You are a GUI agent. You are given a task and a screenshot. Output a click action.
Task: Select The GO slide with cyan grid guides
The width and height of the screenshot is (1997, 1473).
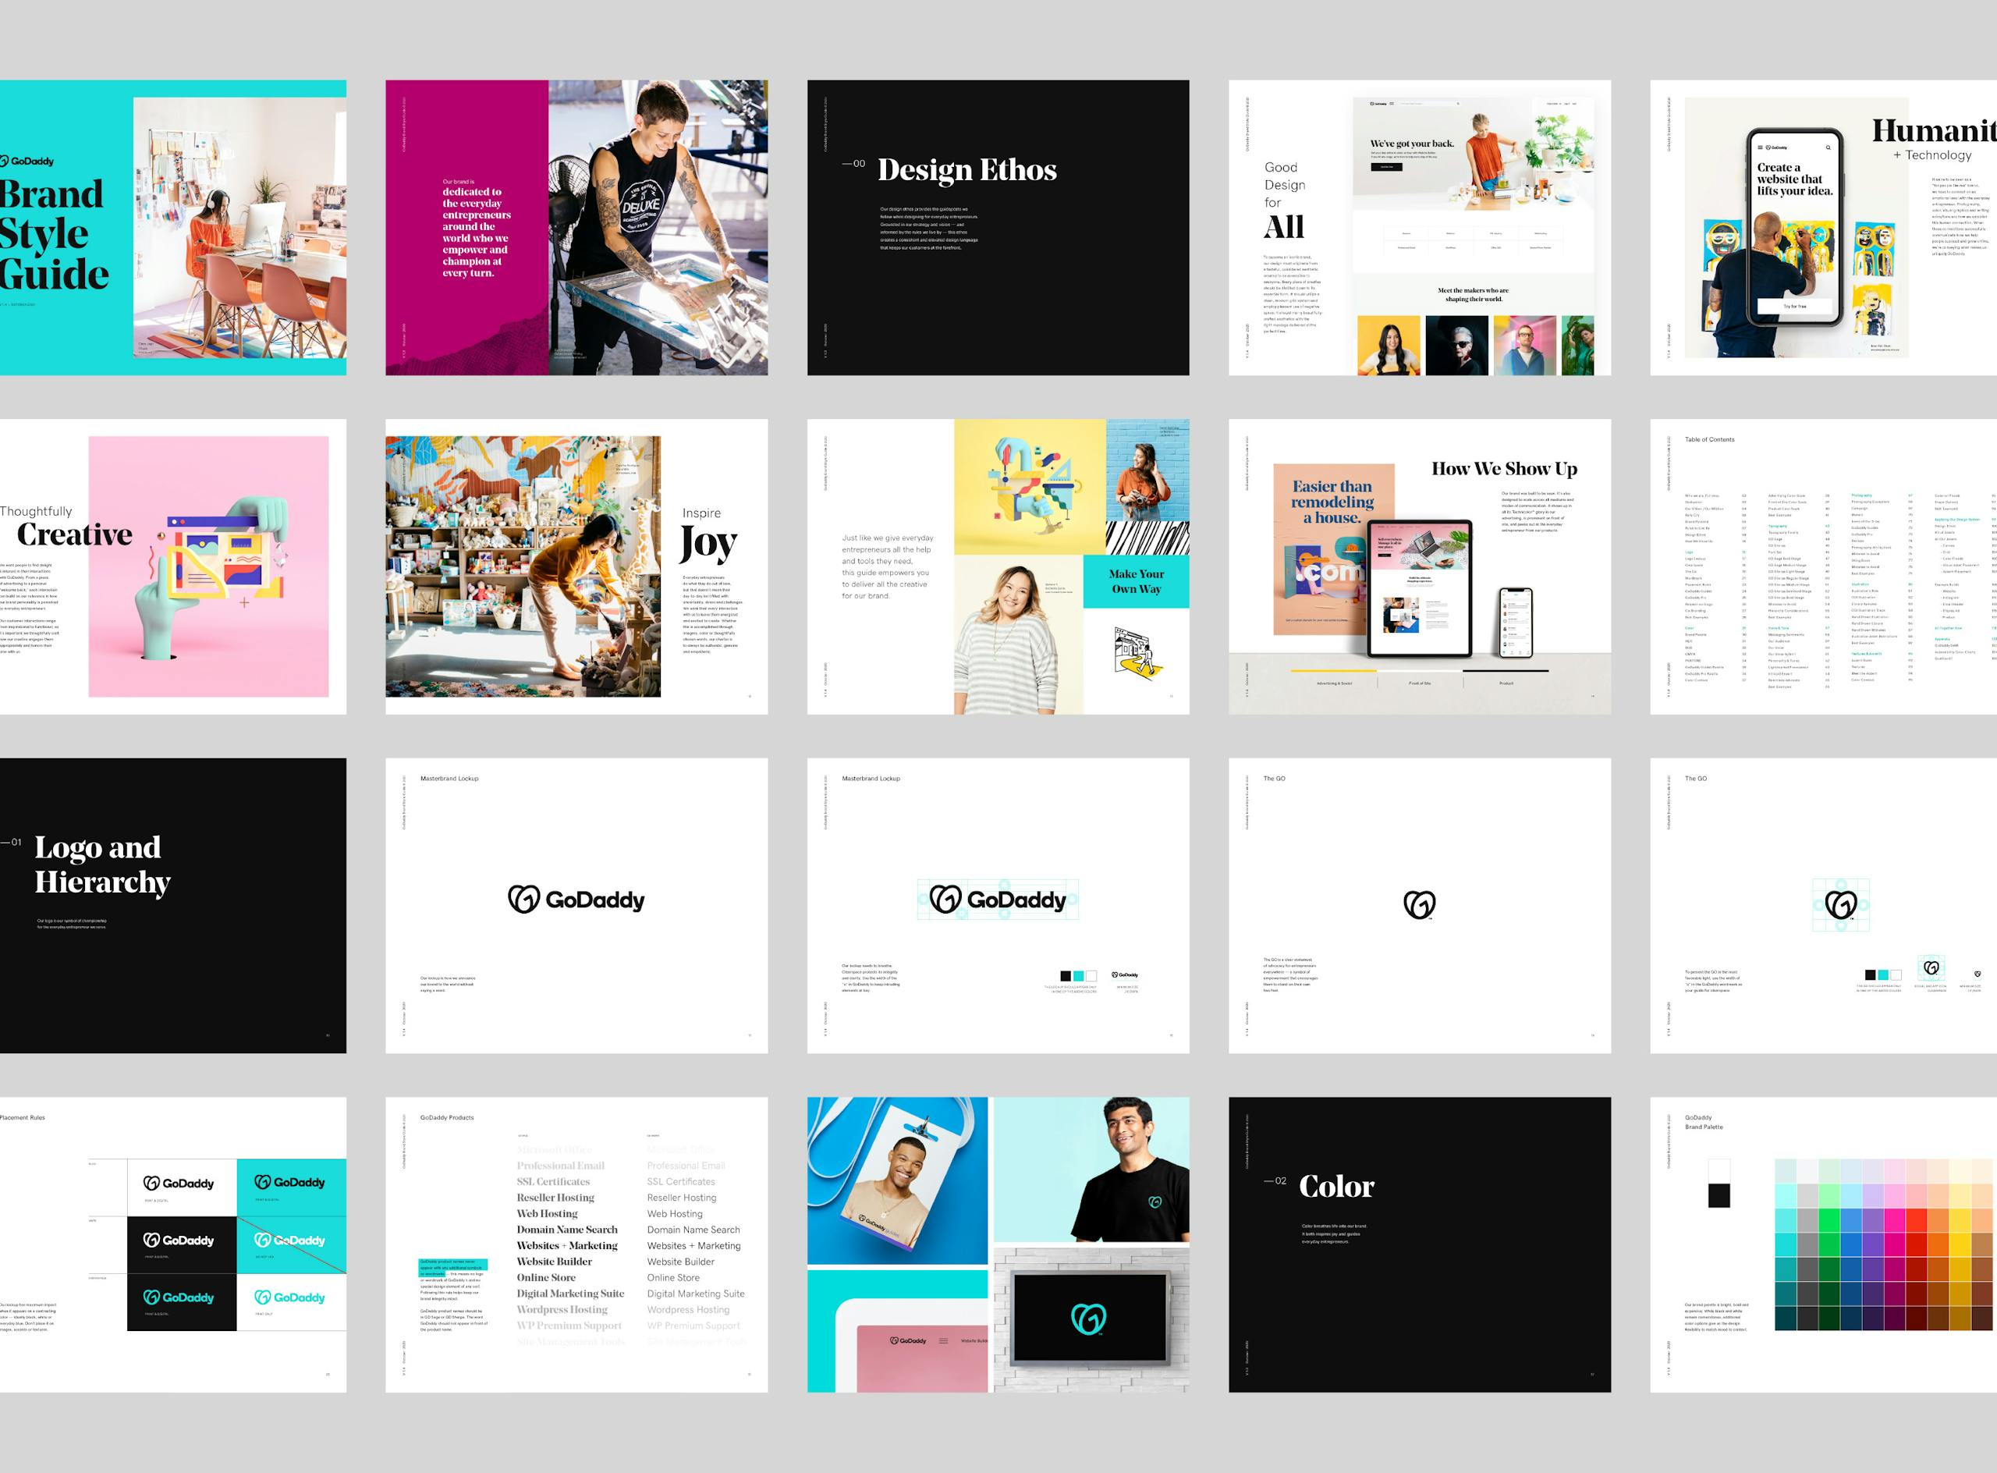pos(1823,905)
